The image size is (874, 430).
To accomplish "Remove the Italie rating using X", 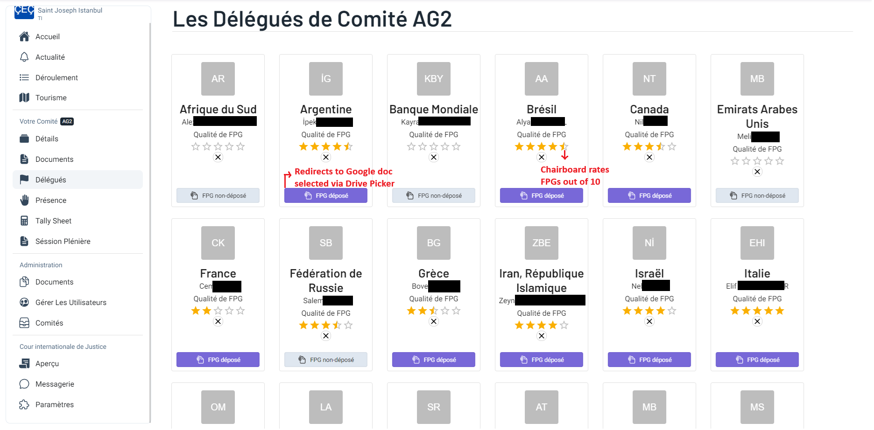I will pyautogui.click(x=757, y=321).
